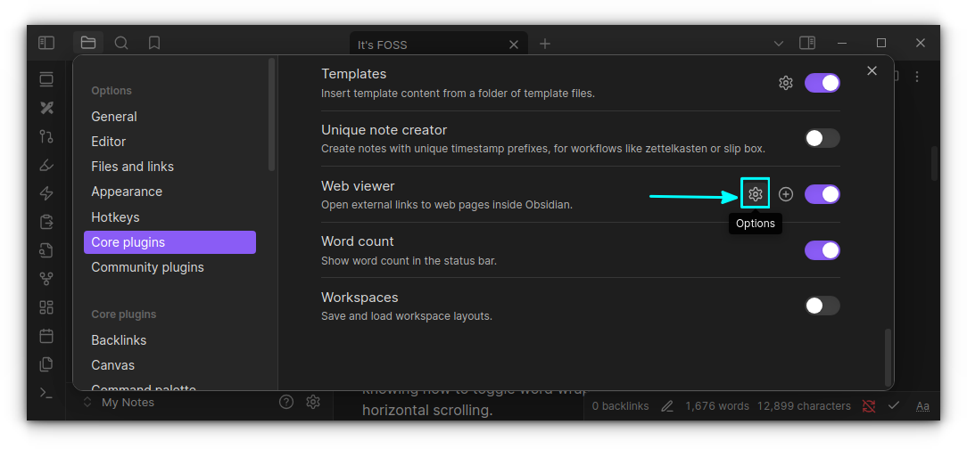Screen dimensions: 967x449
Task: Open Web viewer options gear icon
Action: 756,194
